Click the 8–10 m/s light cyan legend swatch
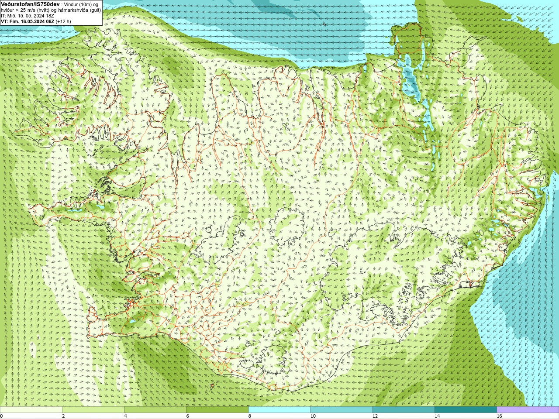Screen dimensions: 559x419 (279, 410)
